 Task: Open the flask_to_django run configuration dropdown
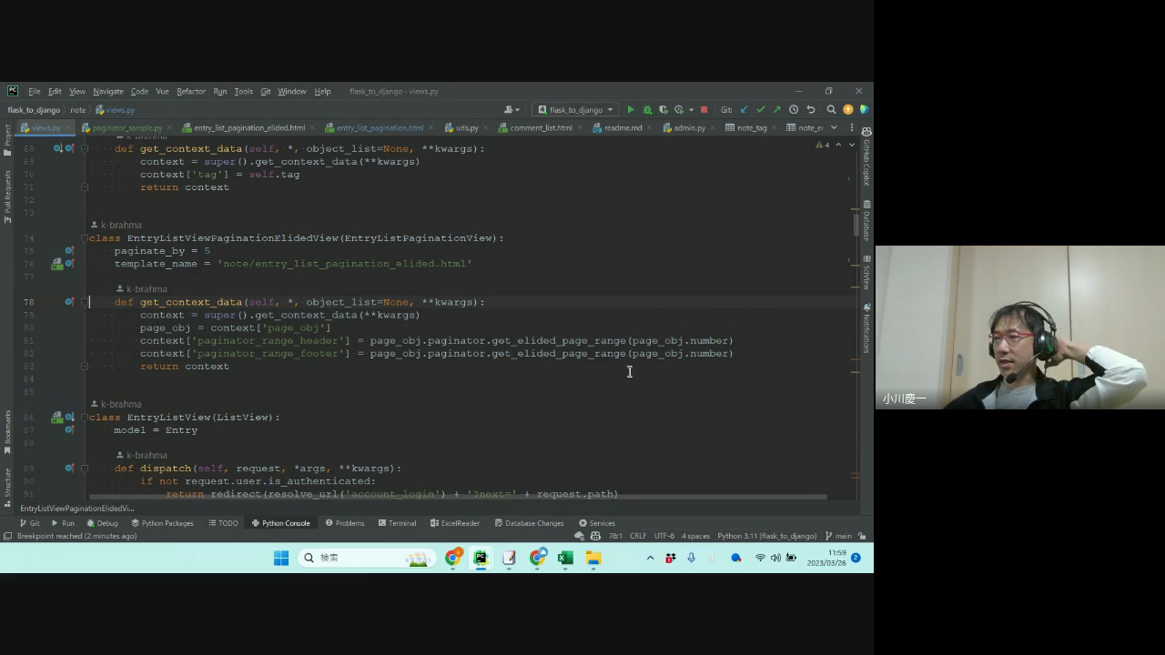(575, 110)
